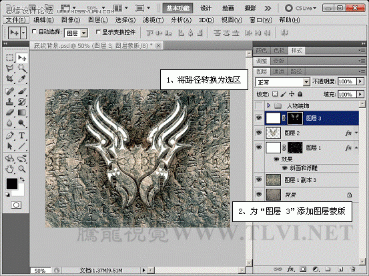This screenshot has width=369, height=276.
Task: Open the fill slider arrow
Action: [x=360, y=94]
